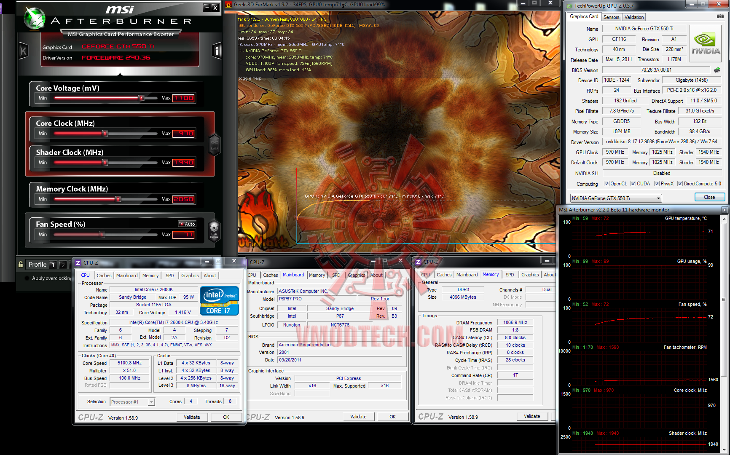
Task: Click the 'toggle help' text in FurMark
Action: [250, 78]
